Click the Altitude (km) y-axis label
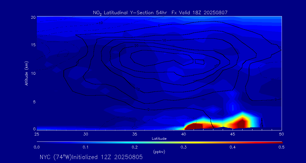 tap(27, 73)
